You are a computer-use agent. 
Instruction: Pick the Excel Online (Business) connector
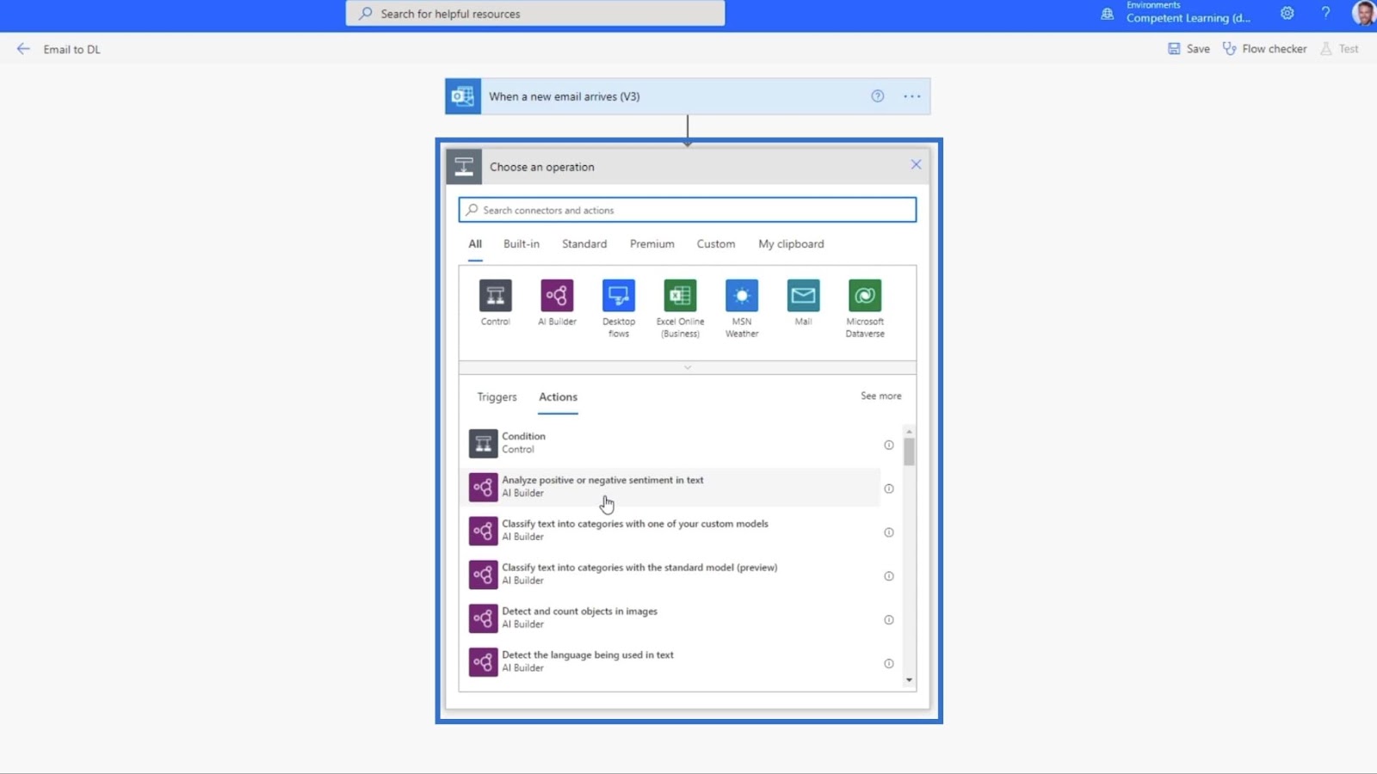pos(680,296)
